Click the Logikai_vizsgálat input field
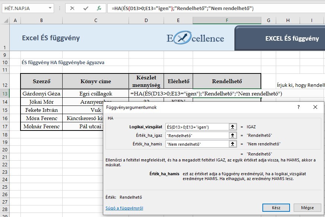 pos(197,127)
